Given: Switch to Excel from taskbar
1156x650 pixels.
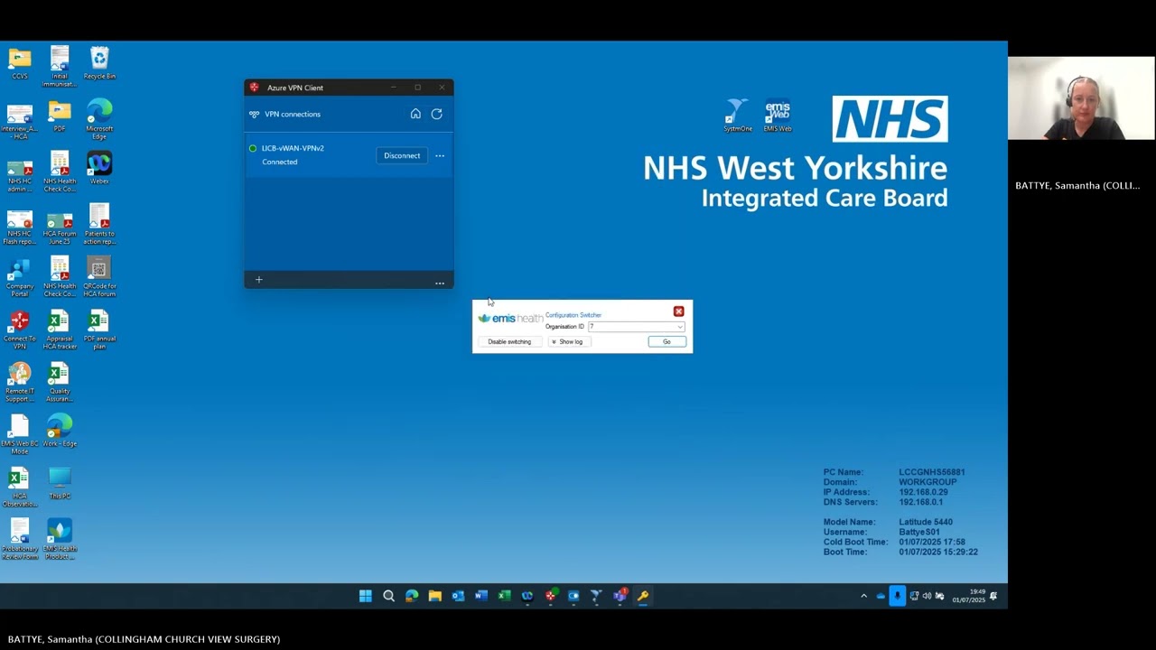Looking at the screenshot, I should point(504,596).
